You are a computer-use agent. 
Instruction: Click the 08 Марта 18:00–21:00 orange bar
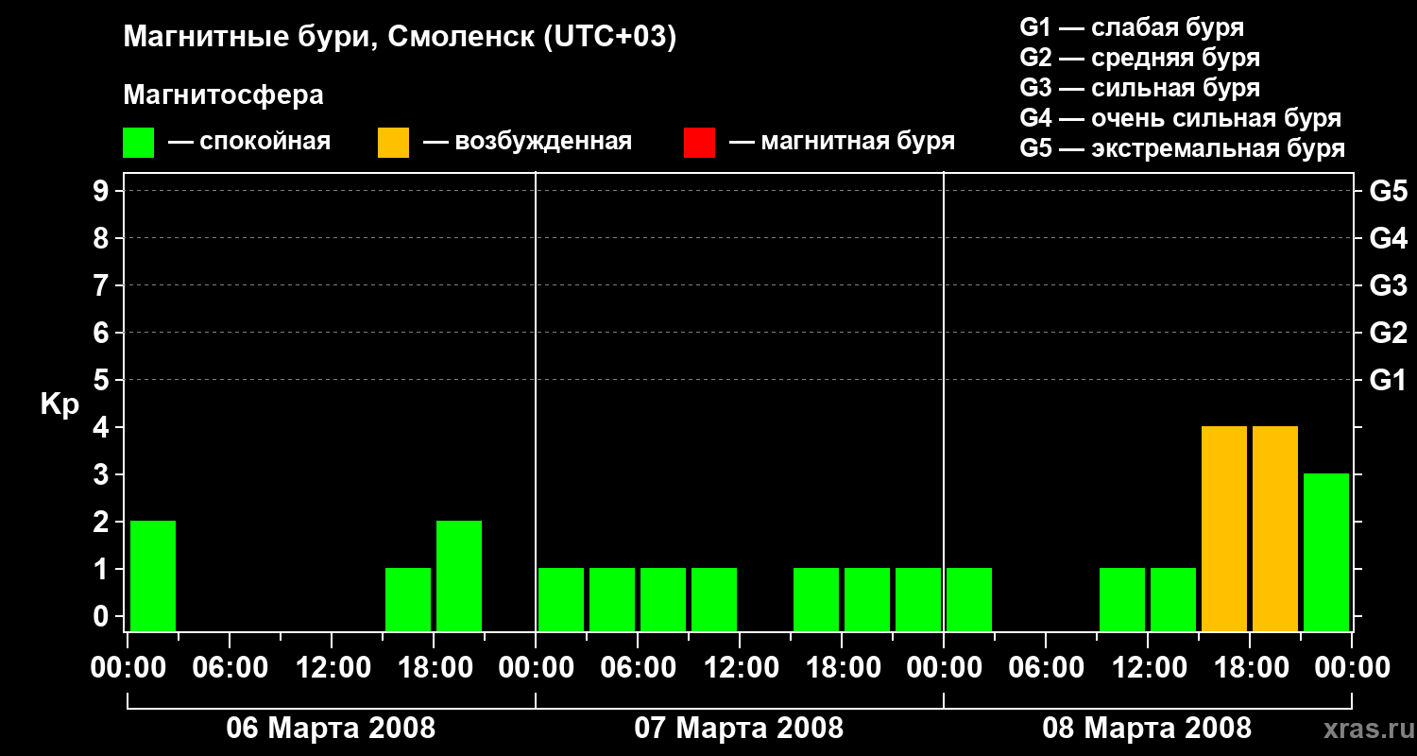(1275, 528)
